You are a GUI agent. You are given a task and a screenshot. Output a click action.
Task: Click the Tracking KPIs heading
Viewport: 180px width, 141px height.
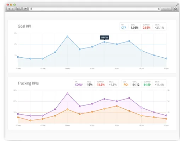point(28,83)
